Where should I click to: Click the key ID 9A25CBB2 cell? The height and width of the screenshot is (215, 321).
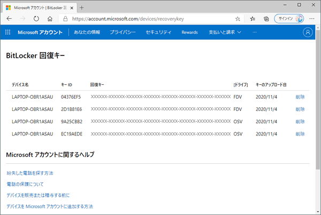pos(72,122)
